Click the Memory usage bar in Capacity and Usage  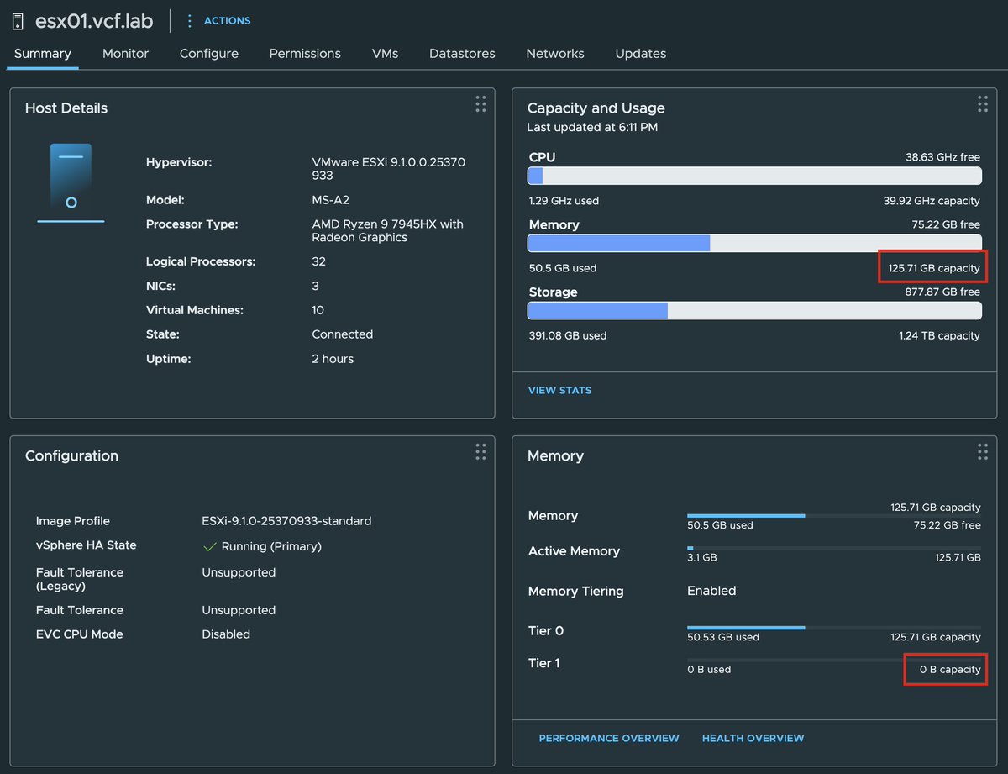754,243
